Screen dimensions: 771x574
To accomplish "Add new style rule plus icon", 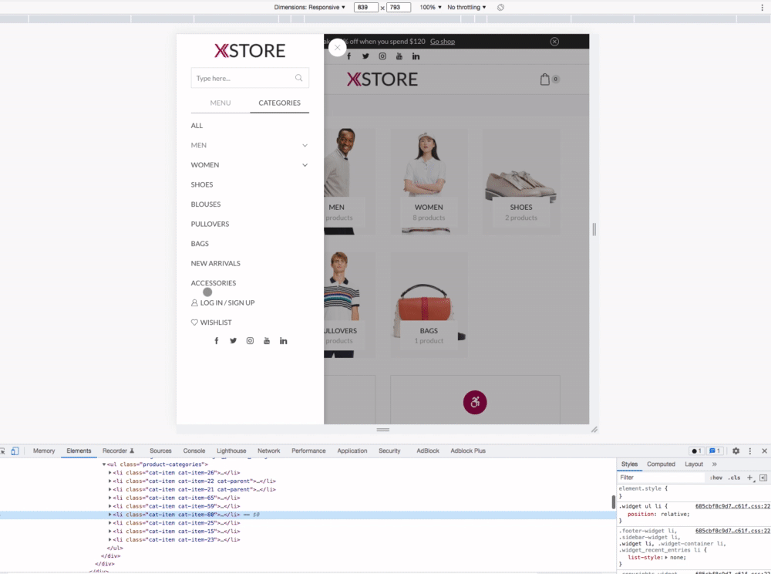I will pyautogui.click(x=750, y=477).
